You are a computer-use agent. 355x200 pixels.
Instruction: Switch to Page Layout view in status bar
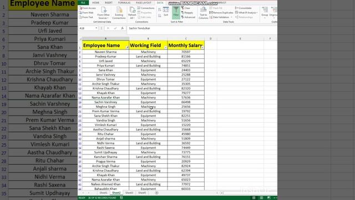click(x=261, y=198)
